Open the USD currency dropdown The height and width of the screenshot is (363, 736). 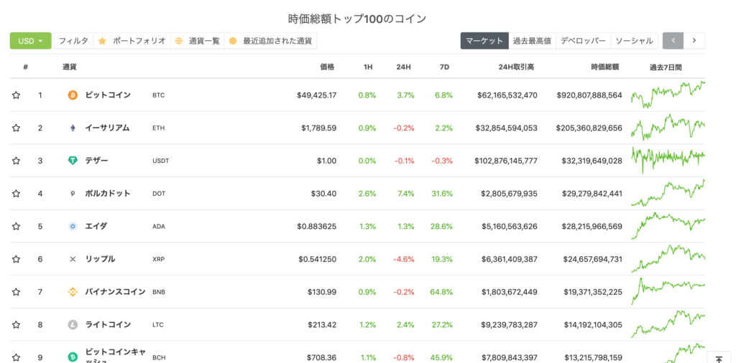30,41
